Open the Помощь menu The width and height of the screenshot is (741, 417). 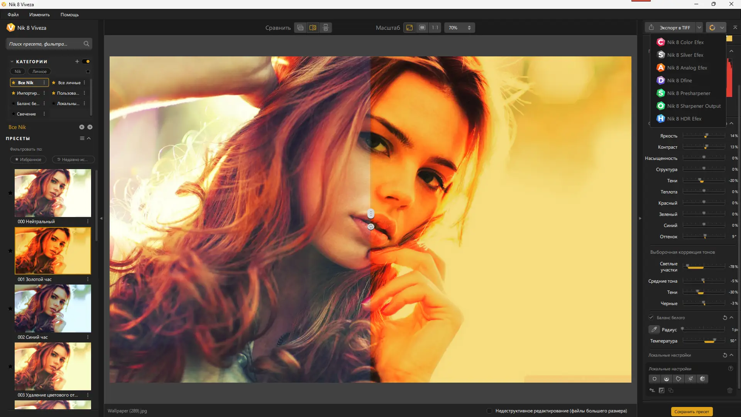point(69,14)
